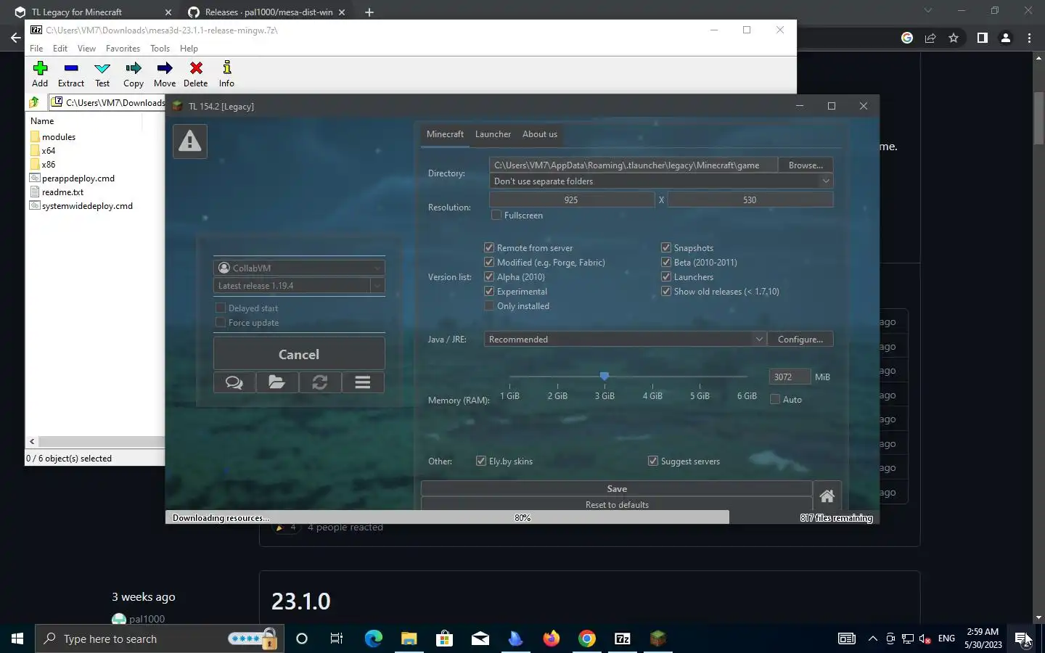Click the Memory RAM slider handle
Viewport: 1045px width, 653px height.
point(604,376)
